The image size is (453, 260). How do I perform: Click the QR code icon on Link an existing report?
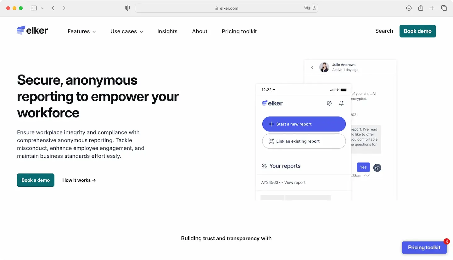271,141
